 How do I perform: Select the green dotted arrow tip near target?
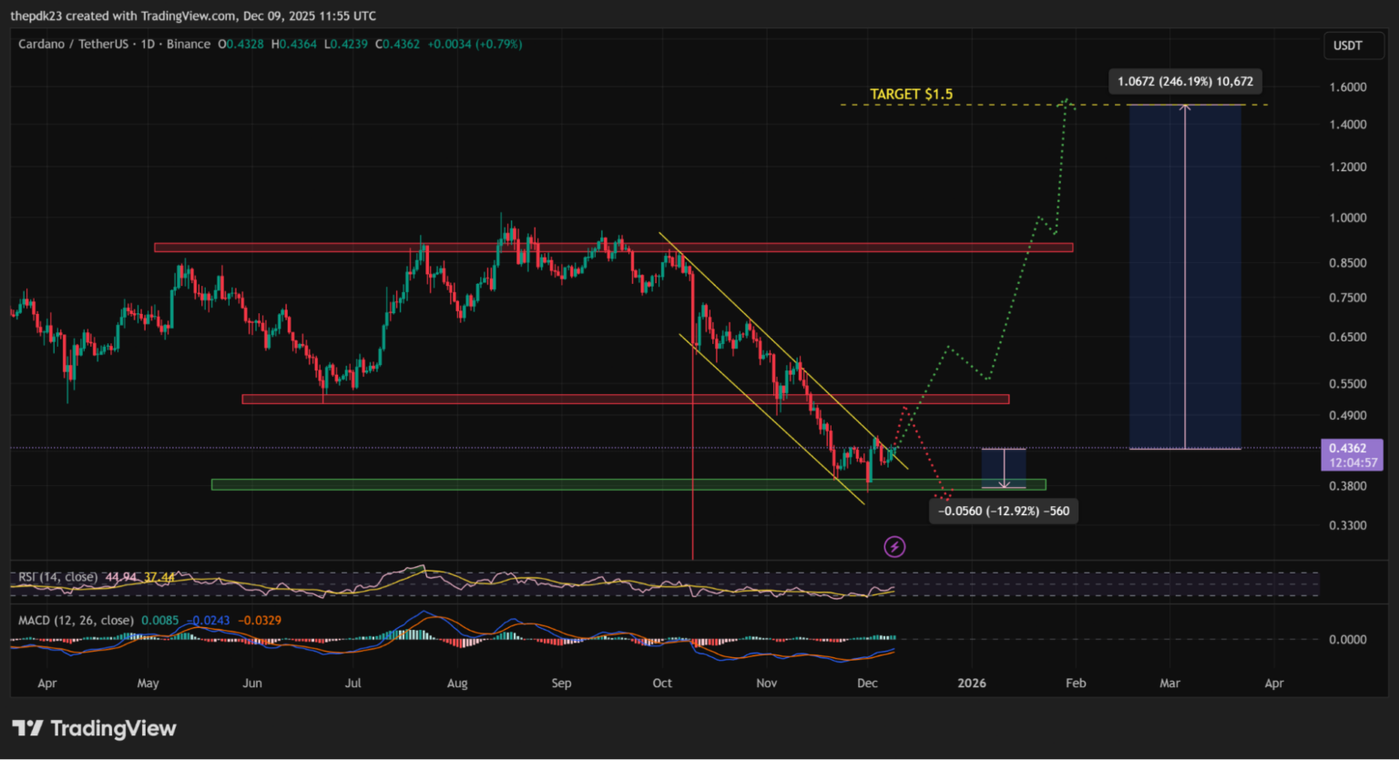pos(1067,102)
